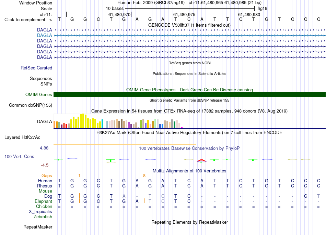Click the -4.5 PhyloP lower scale value

tap(45, 165)
